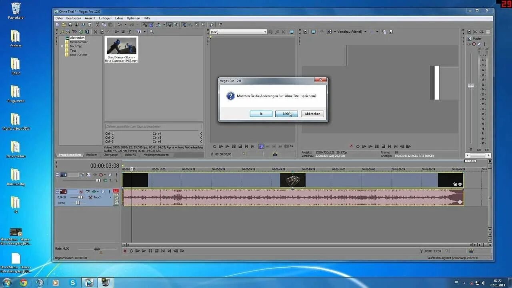
Task: Switch to the Mediengeneratoren tab
Action: [x=156, y=155]
